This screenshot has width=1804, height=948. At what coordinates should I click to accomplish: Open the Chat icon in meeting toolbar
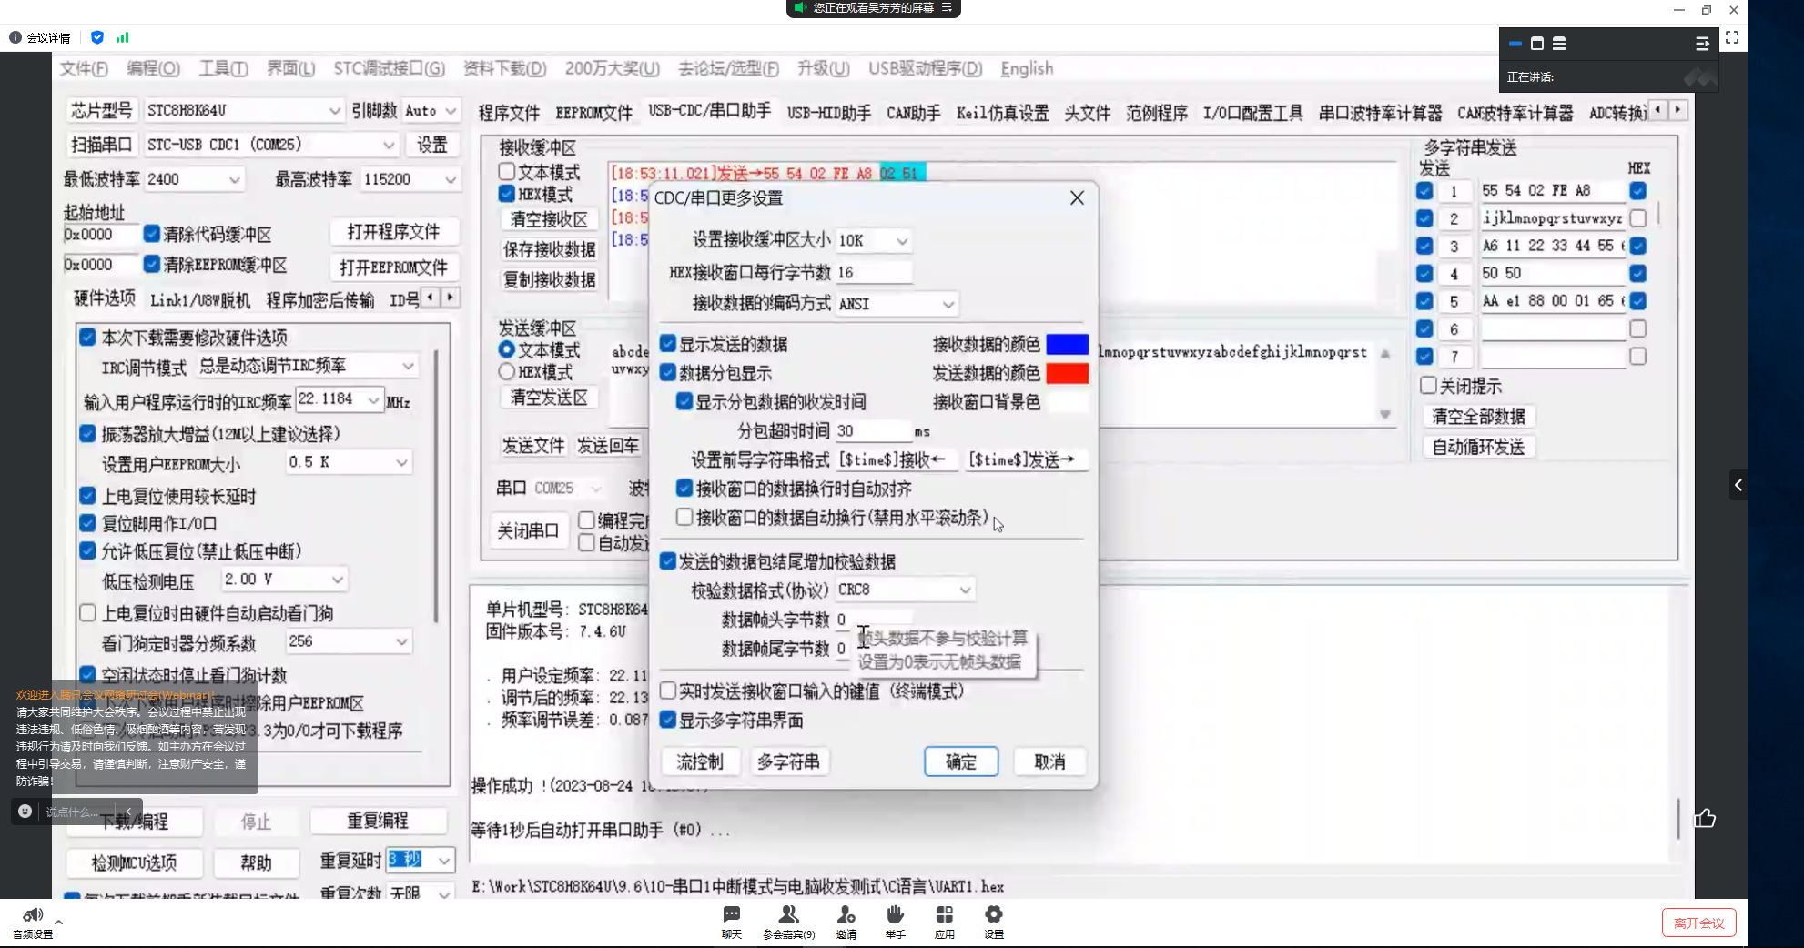(x=731, y=915)
